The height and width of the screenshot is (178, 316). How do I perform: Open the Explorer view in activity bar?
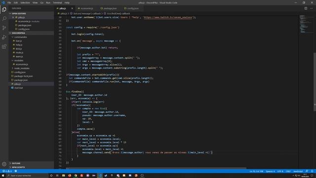[x=4, y=9]
